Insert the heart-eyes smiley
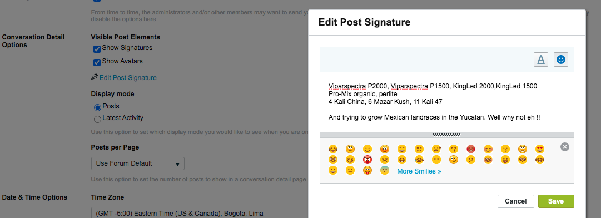601x218 pixels. [x=540, y=148]
